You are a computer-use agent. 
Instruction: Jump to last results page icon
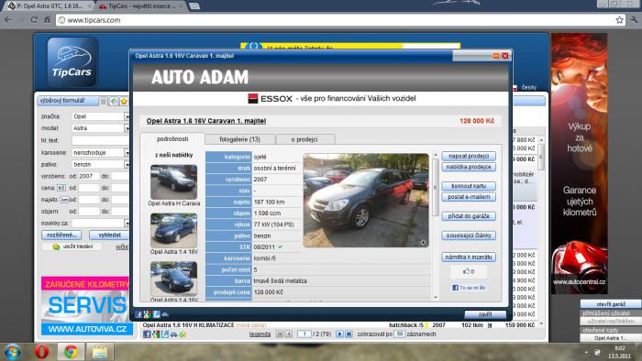pyautogui.click(x=349, y=334)
